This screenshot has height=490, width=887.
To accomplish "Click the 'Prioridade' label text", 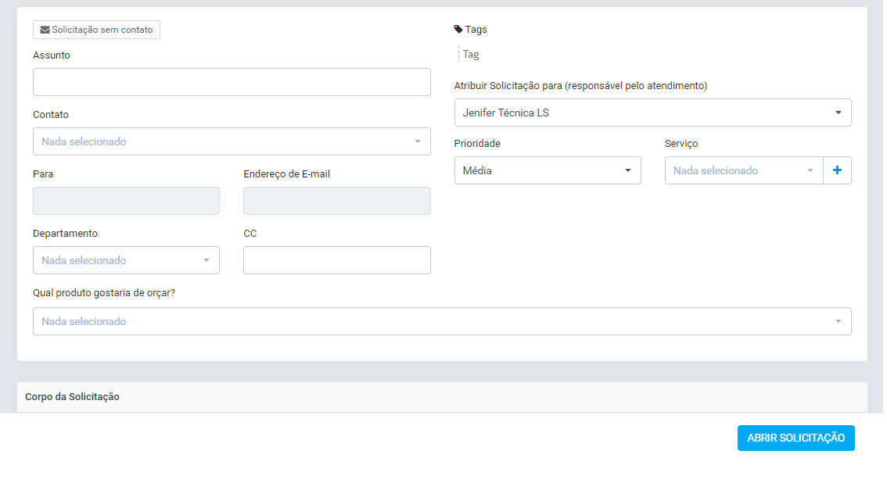I will (477, 144).
